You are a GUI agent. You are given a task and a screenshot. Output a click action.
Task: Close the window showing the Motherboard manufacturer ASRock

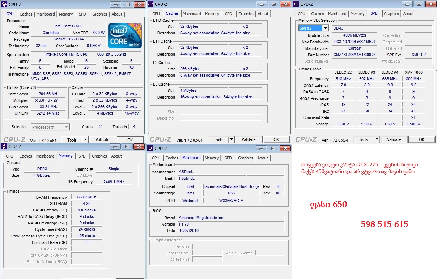pos(285,148)
